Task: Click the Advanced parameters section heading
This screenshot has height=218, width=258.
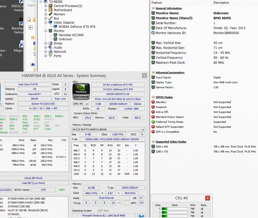Action: (x=170, y=72)
